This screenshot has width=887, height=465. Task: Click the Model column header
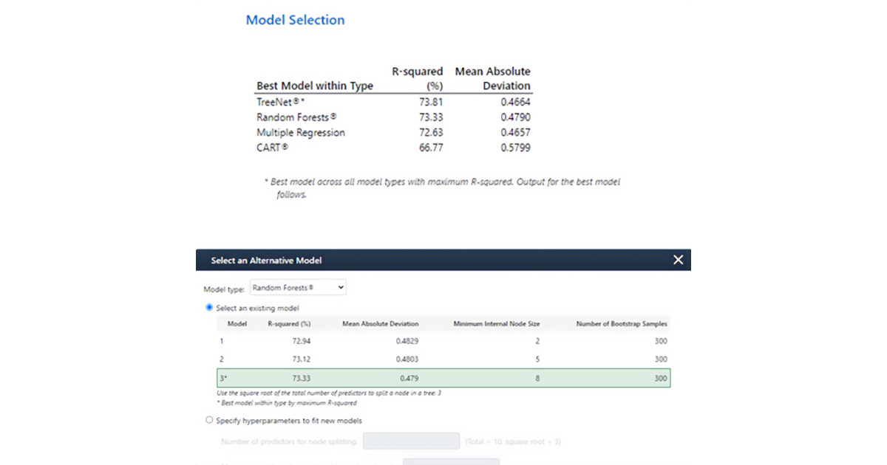pos(237,324)
